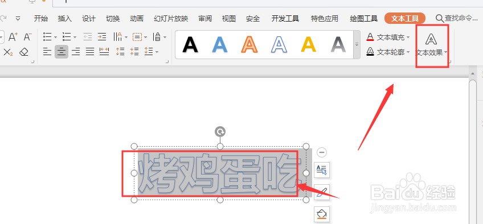Open quick access toolbar dropdown arrow
This screenshot has height=224, width=483.
coord(18,18)
